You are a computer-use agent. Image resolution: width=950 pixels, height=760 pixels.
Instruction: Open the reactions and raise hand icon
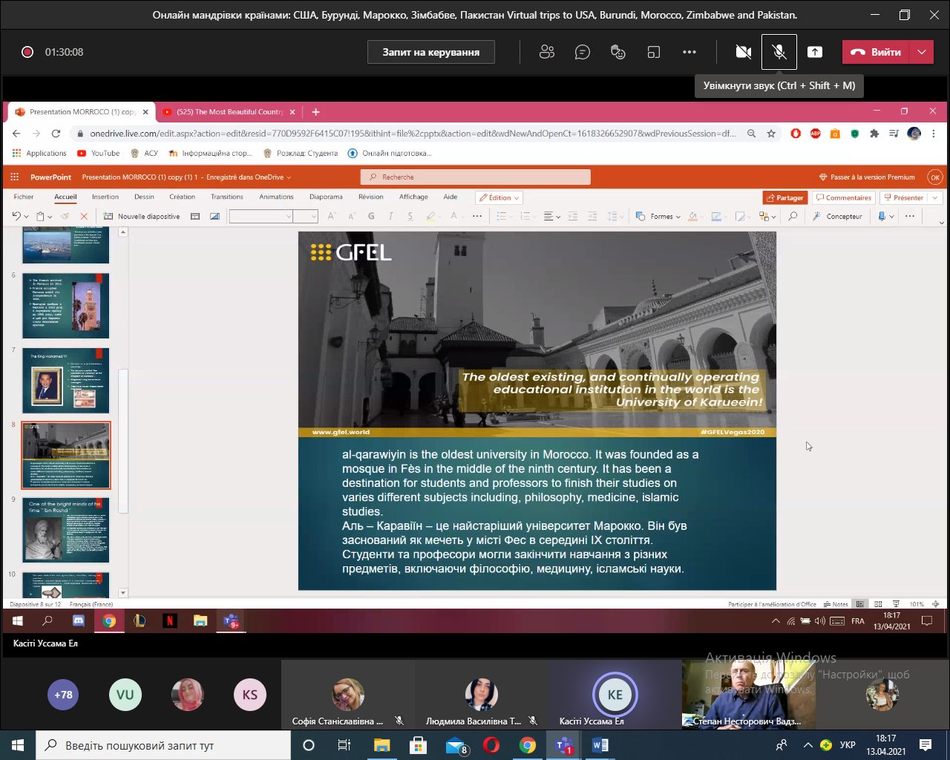click(617, 52)
